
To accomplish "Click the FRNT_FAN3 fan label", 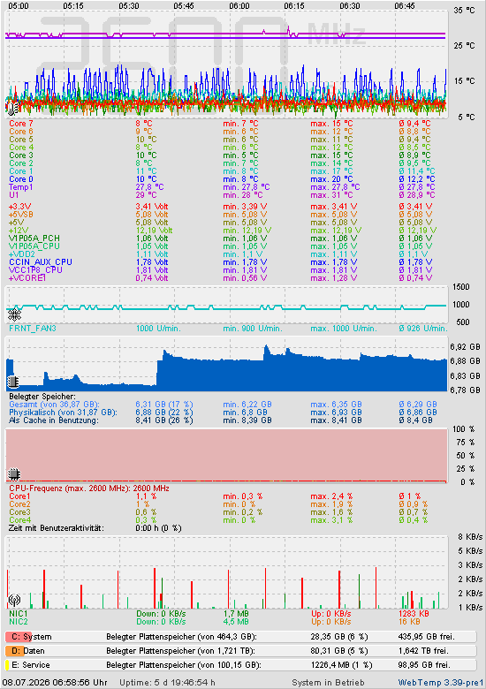I will coord(33,329).
